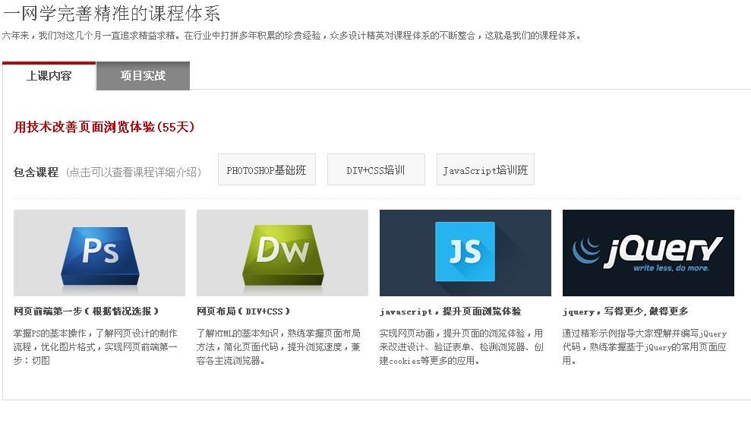Image resolution: width=751 pixels, height=430 pixels.
Task: Click the Photoshop Ps icon thumbnail
Action: point(99,253)
